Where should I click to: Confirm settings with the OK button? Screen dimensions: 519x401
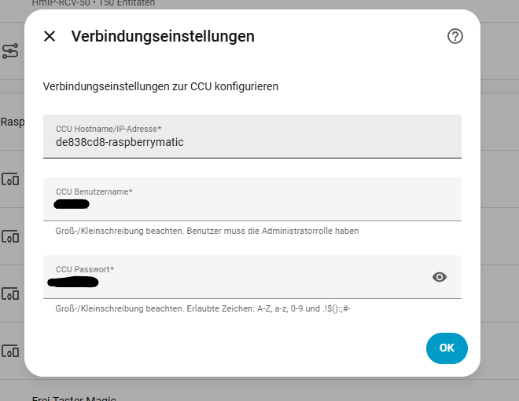(x=447, y=348)
